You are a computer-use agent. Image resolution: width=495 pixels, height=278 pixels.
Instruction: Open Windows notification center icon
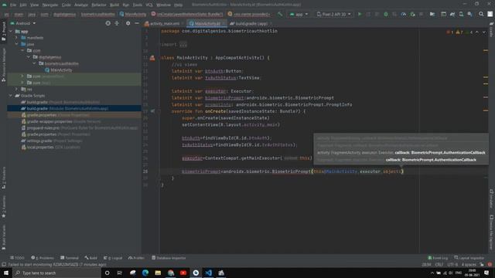click(486, 273)
